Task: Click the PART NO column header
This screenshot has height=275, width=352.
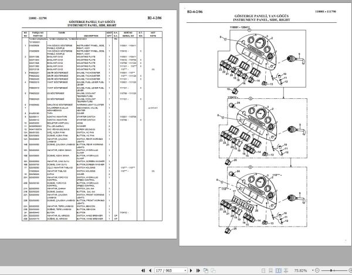Action: pyautogui.click(x=38, y=36)
